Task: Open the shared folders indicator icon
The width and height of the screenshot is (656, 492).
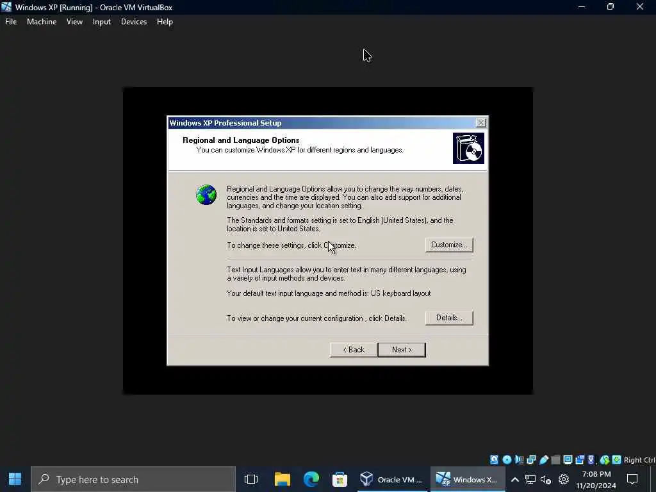Action: (555, 460)
